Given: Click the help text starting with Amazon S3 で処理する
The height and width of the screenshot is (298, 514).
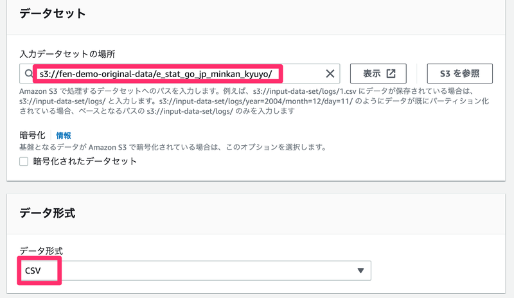Looking at the screenshot, I should [x=254, y=101].
